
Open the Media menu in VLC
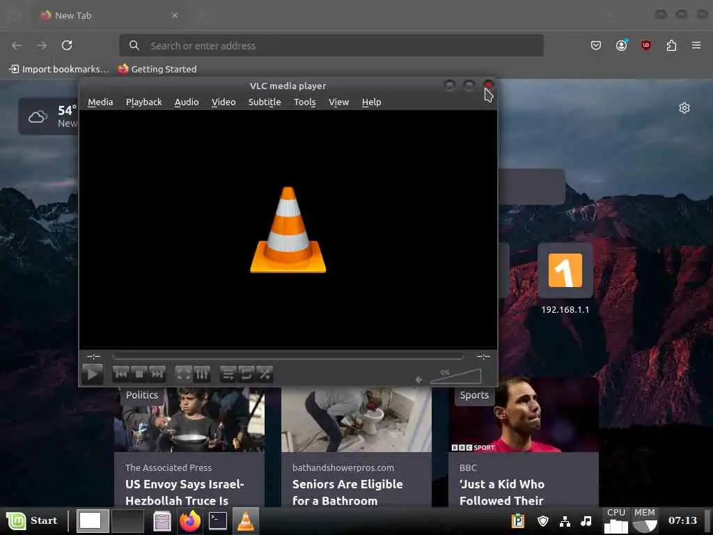point(100,102)
